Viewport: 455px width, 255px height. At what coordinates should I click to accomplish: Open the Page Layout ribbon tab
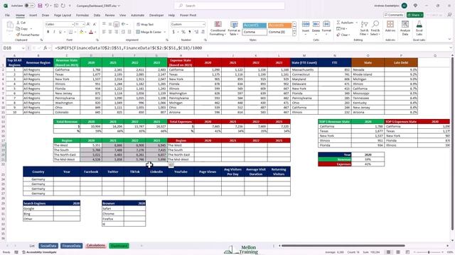tap(63, 15)
